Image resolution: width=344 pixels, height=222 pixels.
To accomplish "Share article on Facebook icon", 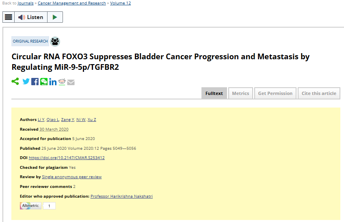I will (35, 82).
